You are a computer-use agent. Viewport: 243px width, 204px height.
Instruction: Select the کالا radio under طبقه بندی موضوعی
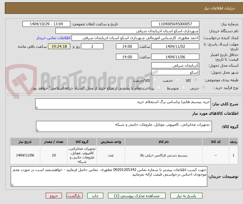click(x=196, y=80)
